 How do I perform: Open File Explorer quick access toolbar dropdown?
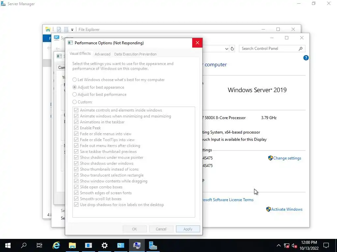[72, 30]
